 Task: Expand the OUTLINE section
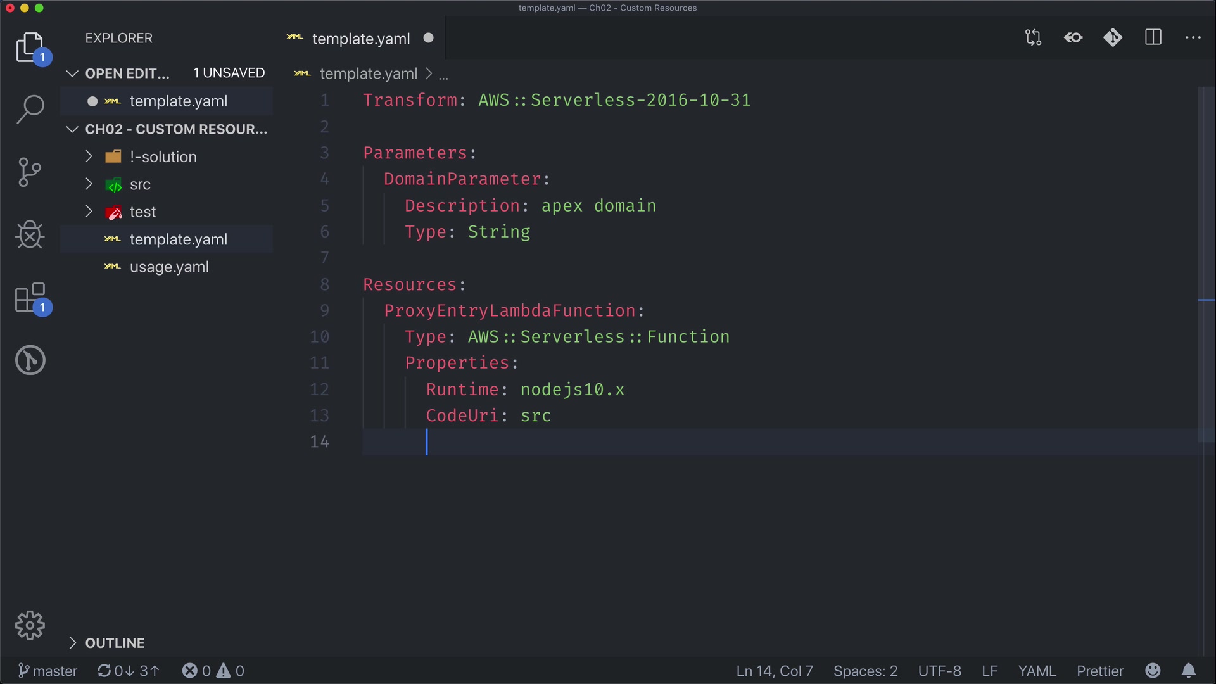tap(115, 643)
